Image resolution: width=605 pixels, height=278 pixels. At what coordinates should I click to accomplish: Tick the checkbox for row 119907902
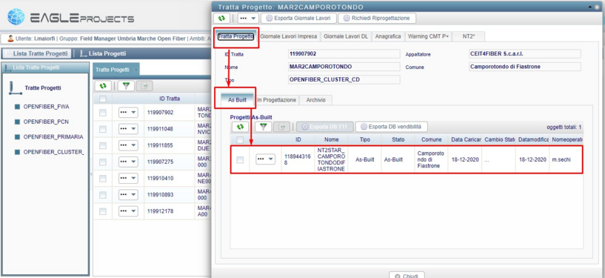click(x=103, y=113)
